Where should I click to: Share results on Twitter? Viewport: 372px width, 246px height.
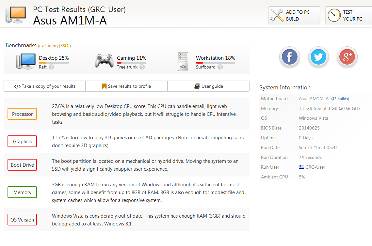[x=318, y=57]
